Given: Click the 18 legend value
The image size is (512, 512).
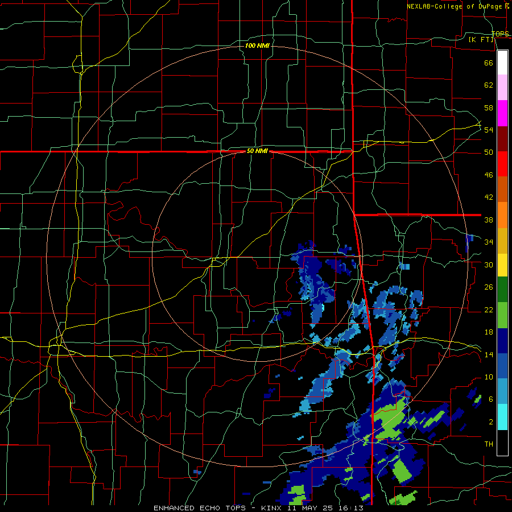Looking at the screenshot, I should [489, 332].
